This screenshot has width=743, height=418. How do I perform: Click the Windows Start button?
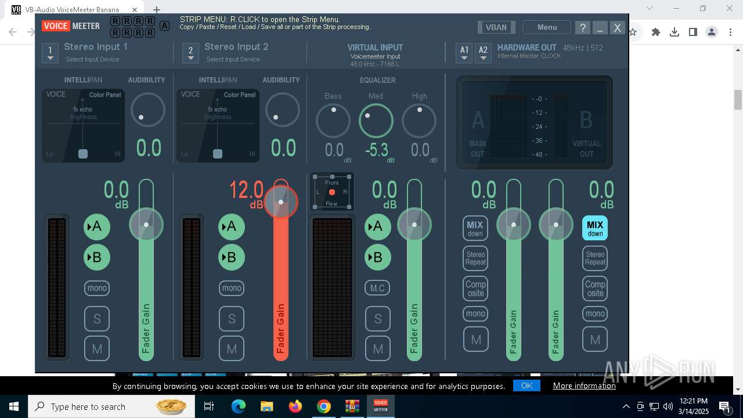(14, 406)
